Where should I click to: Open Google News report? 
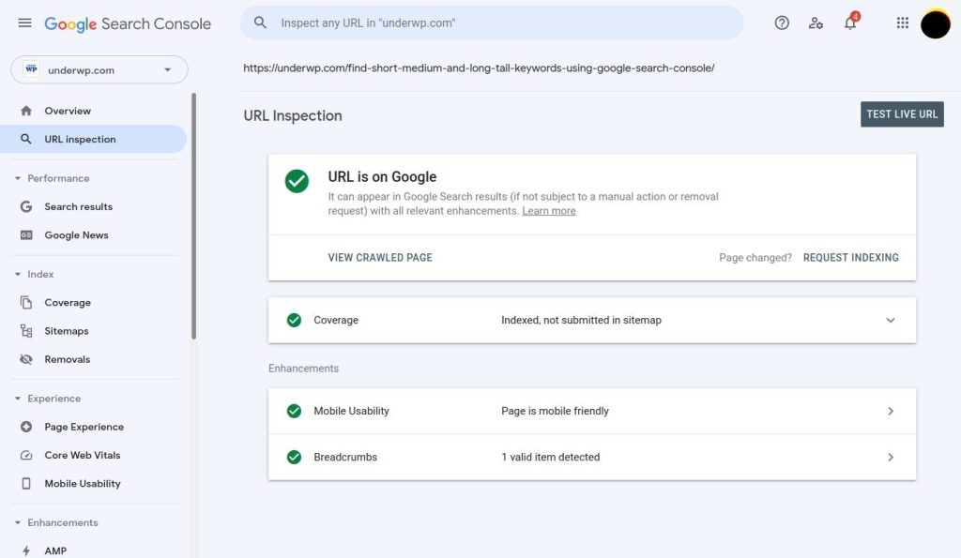(x=93, y=235)
